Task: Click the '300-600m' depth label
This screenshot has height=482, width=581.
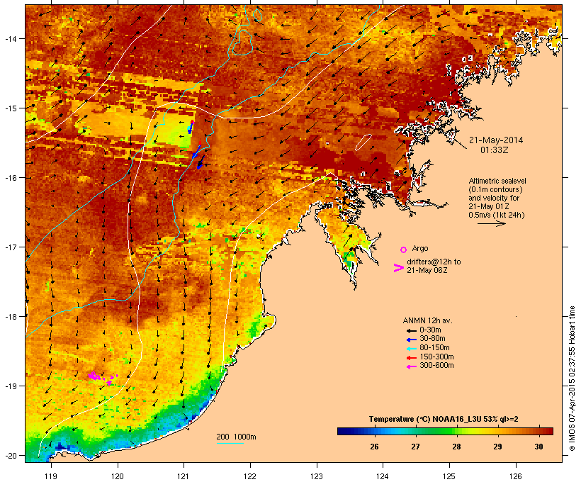Action: coord(436,366)
